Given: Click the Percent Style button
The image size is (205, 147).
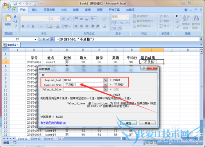Looking at the screenshot, I should pos(122,23).
